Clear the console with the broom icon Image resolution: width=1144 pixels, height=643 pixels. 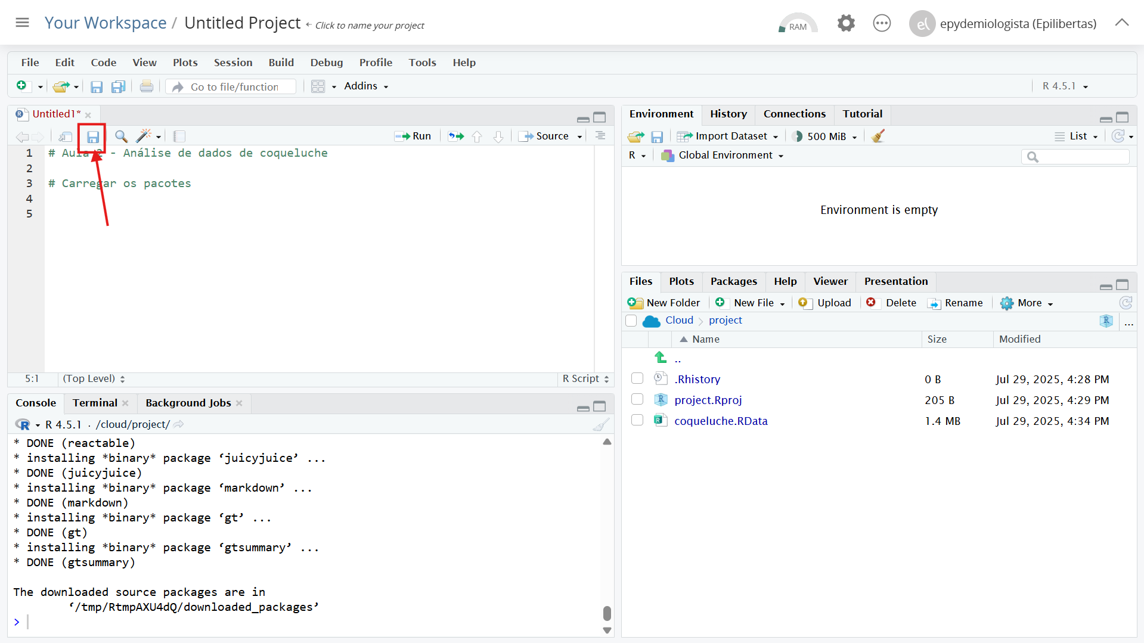pos(601,424)
